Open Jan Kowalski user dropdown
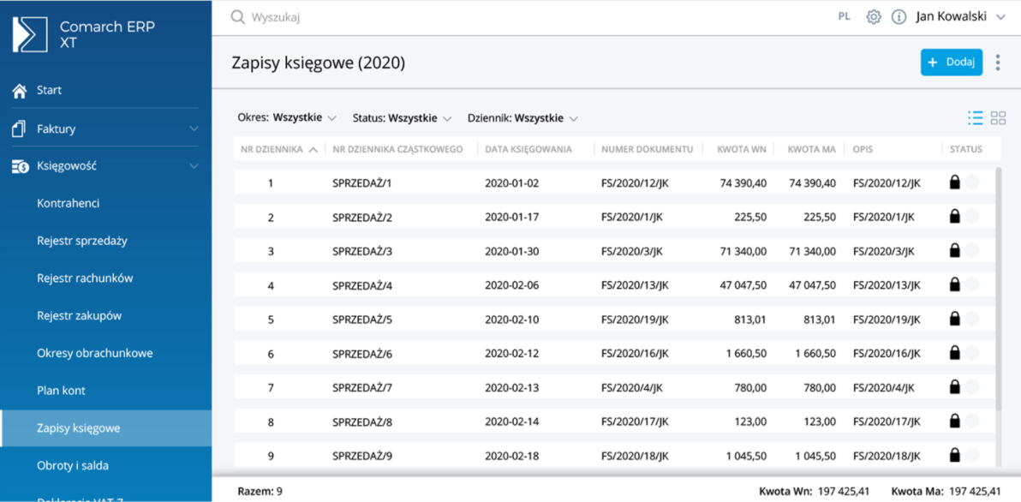The image size is (1021, 502). [x=961, y=18]
